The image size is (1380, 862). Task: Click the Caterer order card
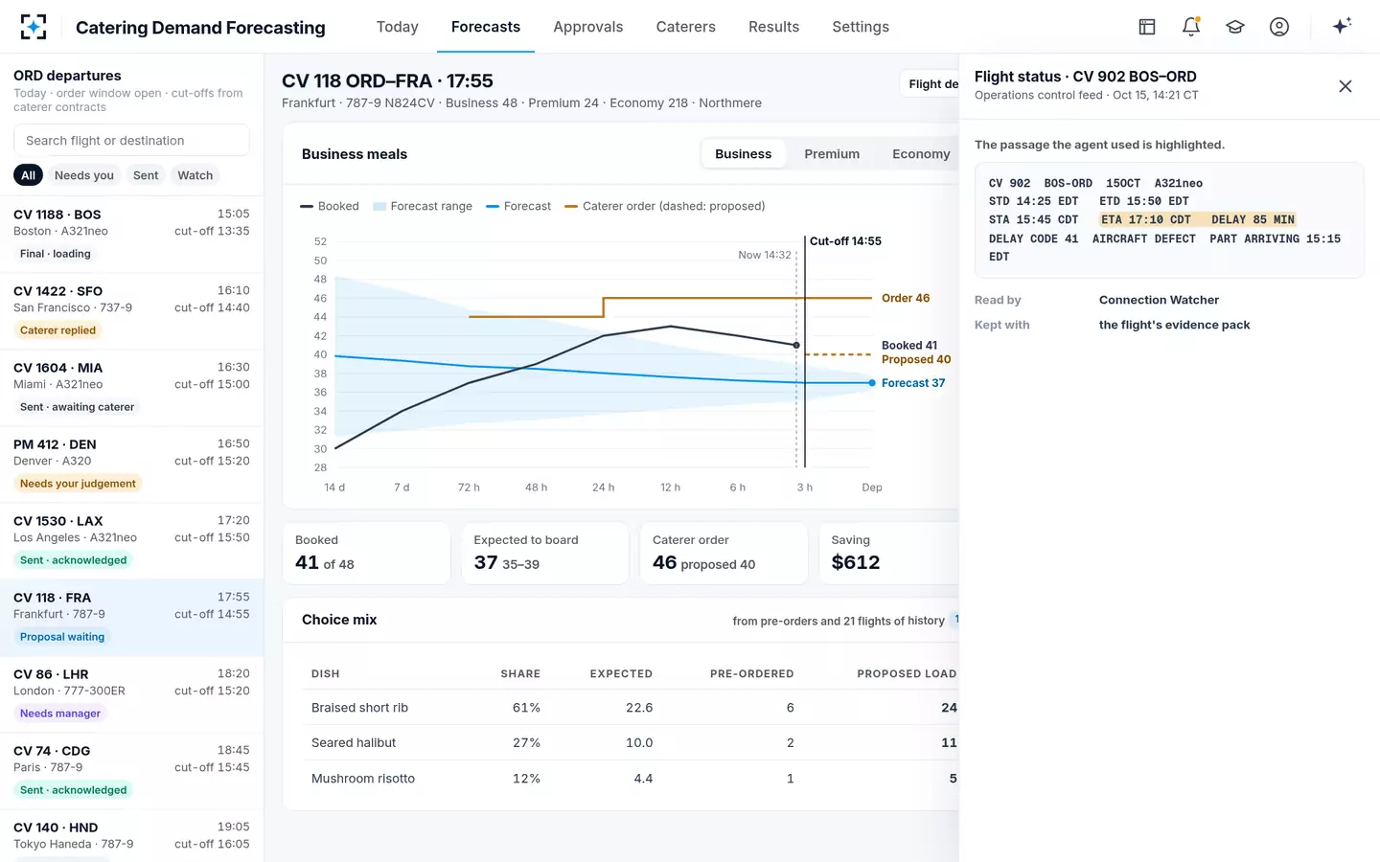point(724,553)
